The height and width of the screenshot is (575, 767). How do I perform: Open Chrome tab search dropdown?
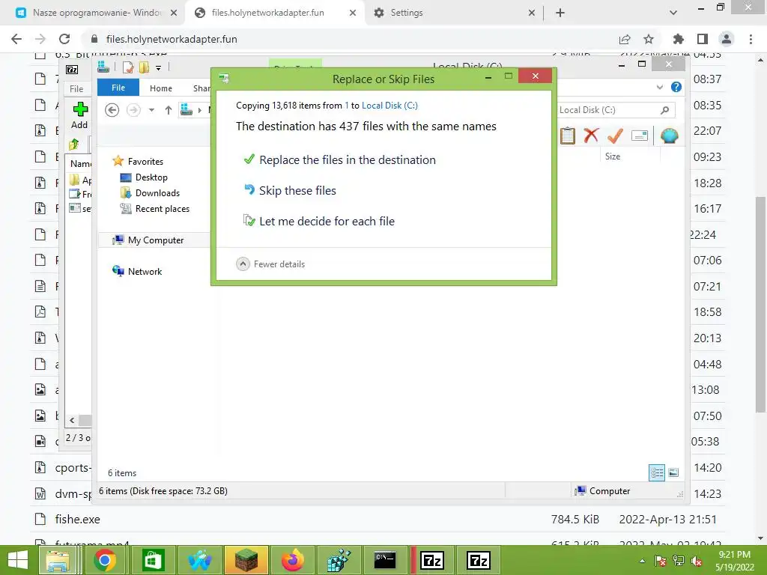coord(673,13)
